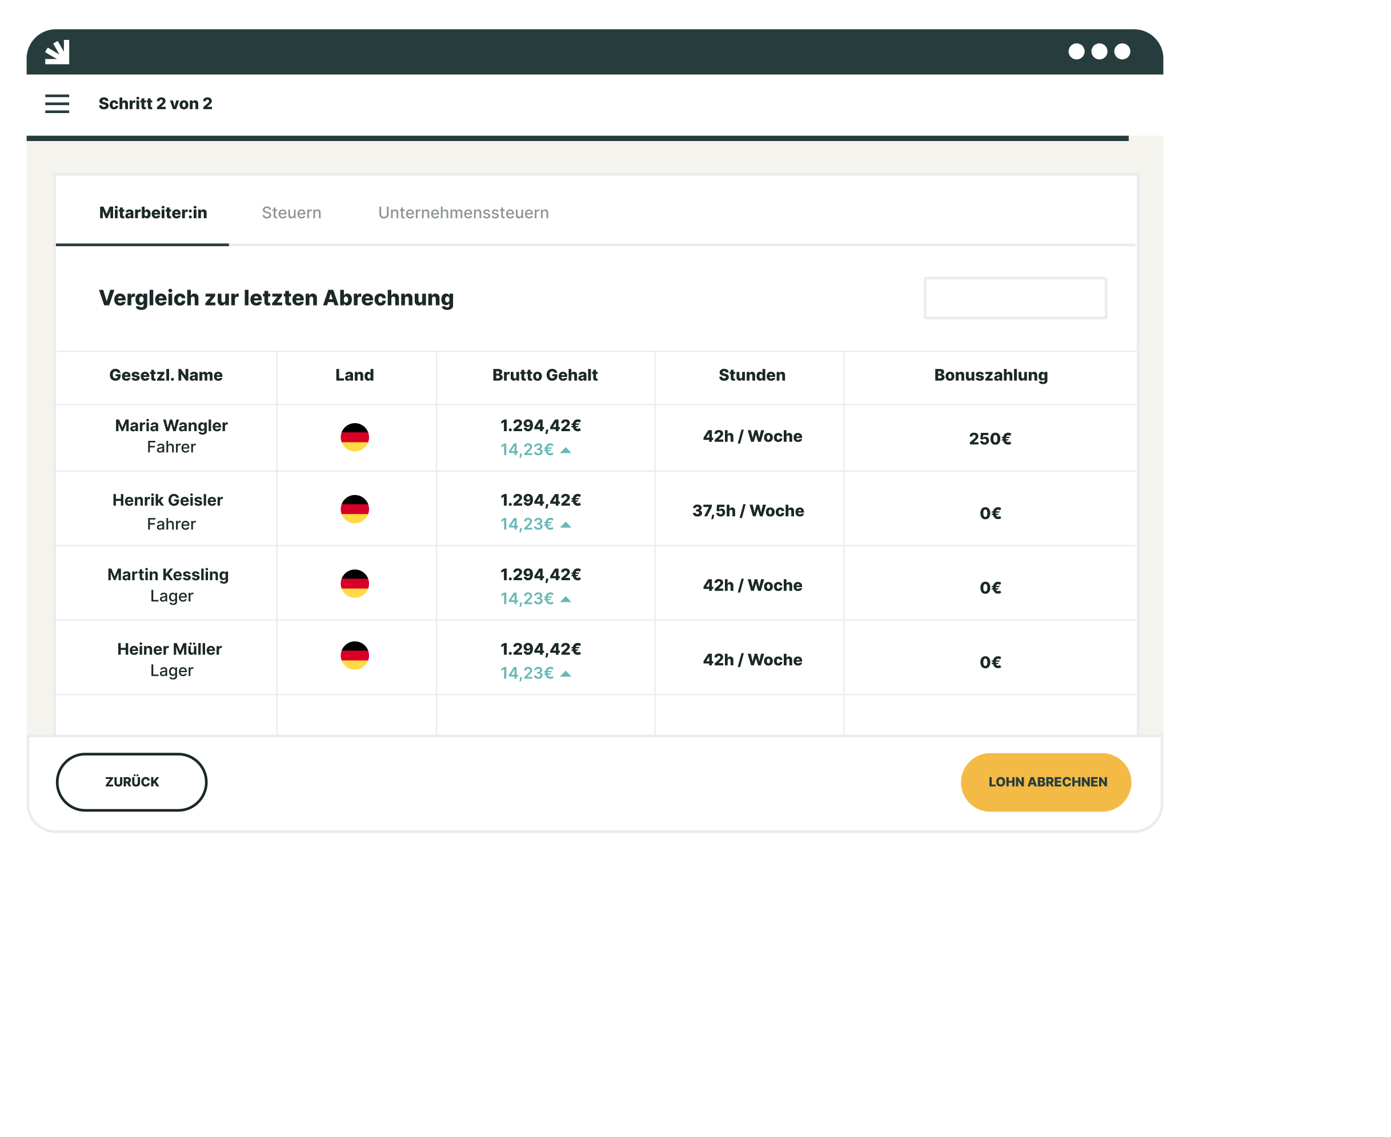
Task: Click the Brutto Gehalt column header
Action: (544, 375)
